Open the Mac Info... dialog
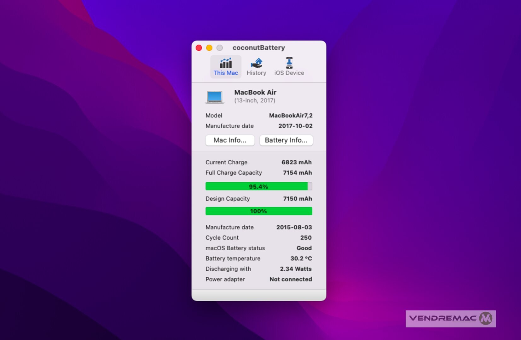 click(230, 140)
